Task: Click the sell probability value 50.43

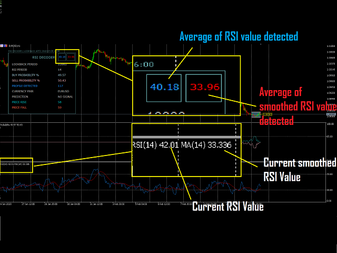Action: pos(62,81)
